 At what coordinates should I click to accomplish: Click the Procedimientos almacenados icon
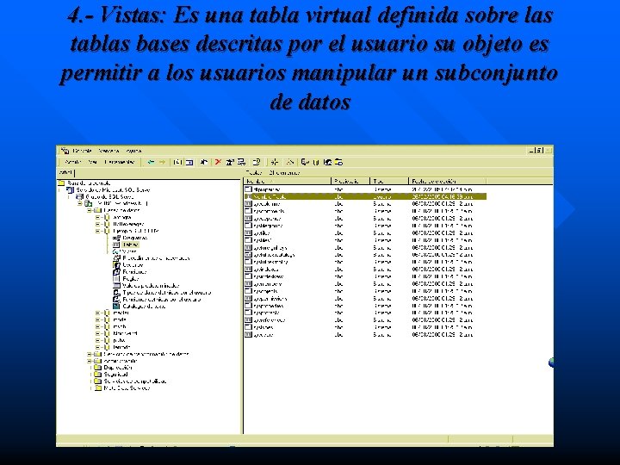(116, 258)
